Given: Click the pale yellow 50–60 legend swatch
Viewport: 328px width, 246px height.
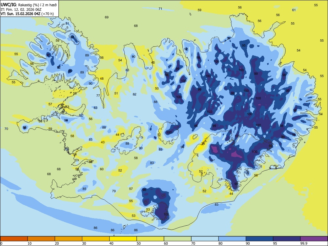Looking at the screenshot, I should click(150, 239).
